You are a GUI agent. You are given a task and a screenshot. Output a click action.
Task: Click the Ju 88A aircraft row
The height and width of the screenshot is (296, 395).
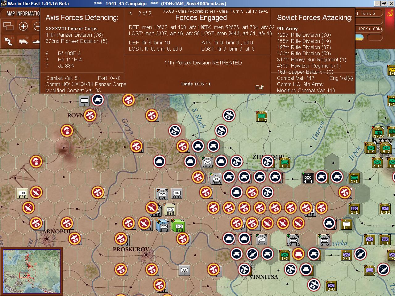(60, 66)
